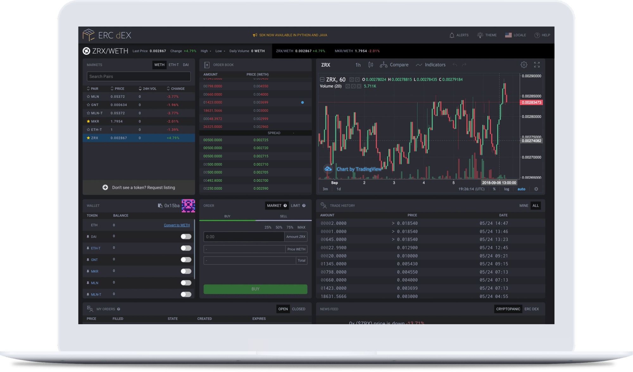Click the Amount ZRX input field

244,236
